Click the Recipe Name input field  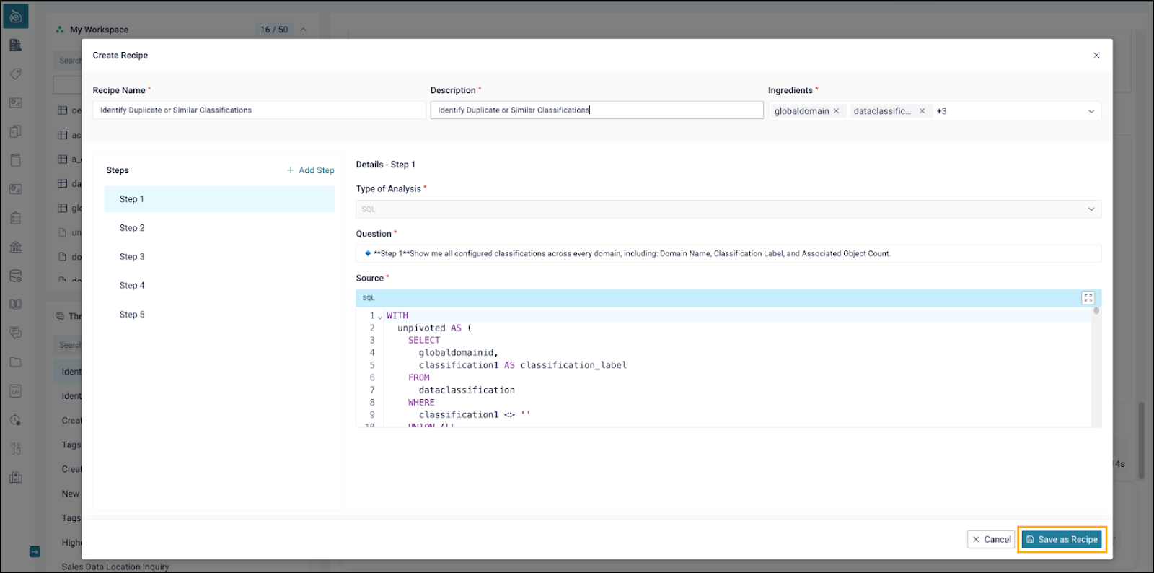point(258,110)
